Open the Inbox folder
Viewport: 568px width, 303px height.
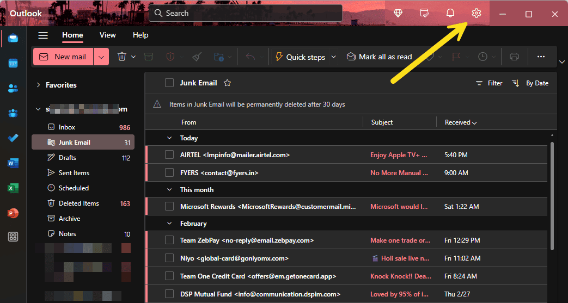coord(83,127)
